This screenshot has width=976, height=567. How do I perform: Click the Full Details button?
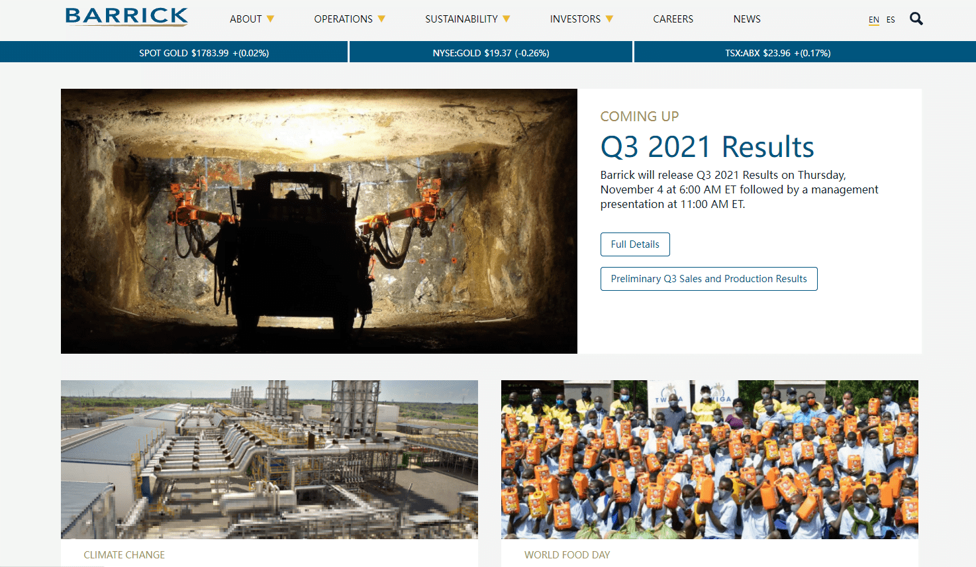634,244
